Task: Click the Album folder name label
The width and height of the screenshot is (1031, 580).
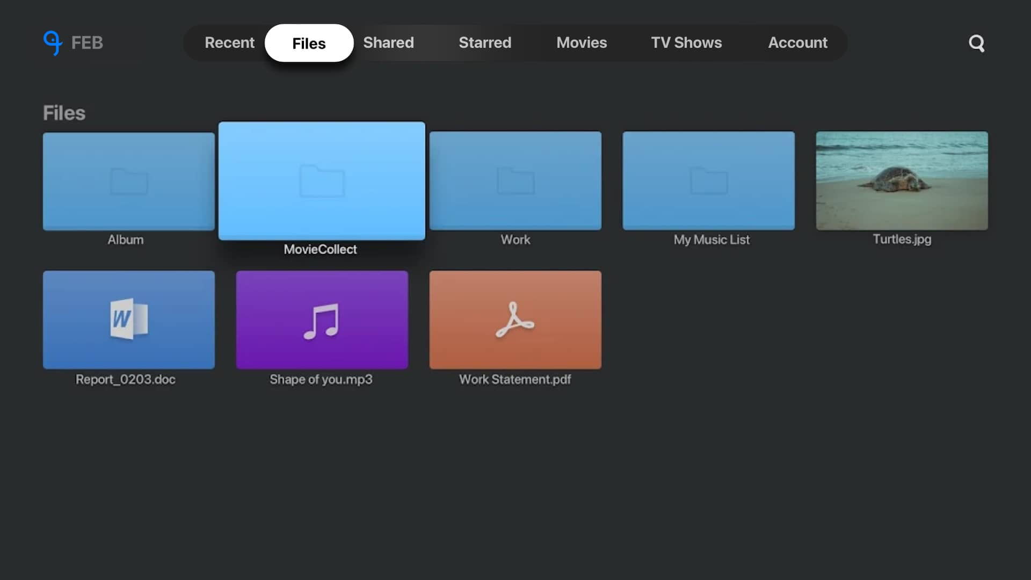Action: click(x=126, y=240)
